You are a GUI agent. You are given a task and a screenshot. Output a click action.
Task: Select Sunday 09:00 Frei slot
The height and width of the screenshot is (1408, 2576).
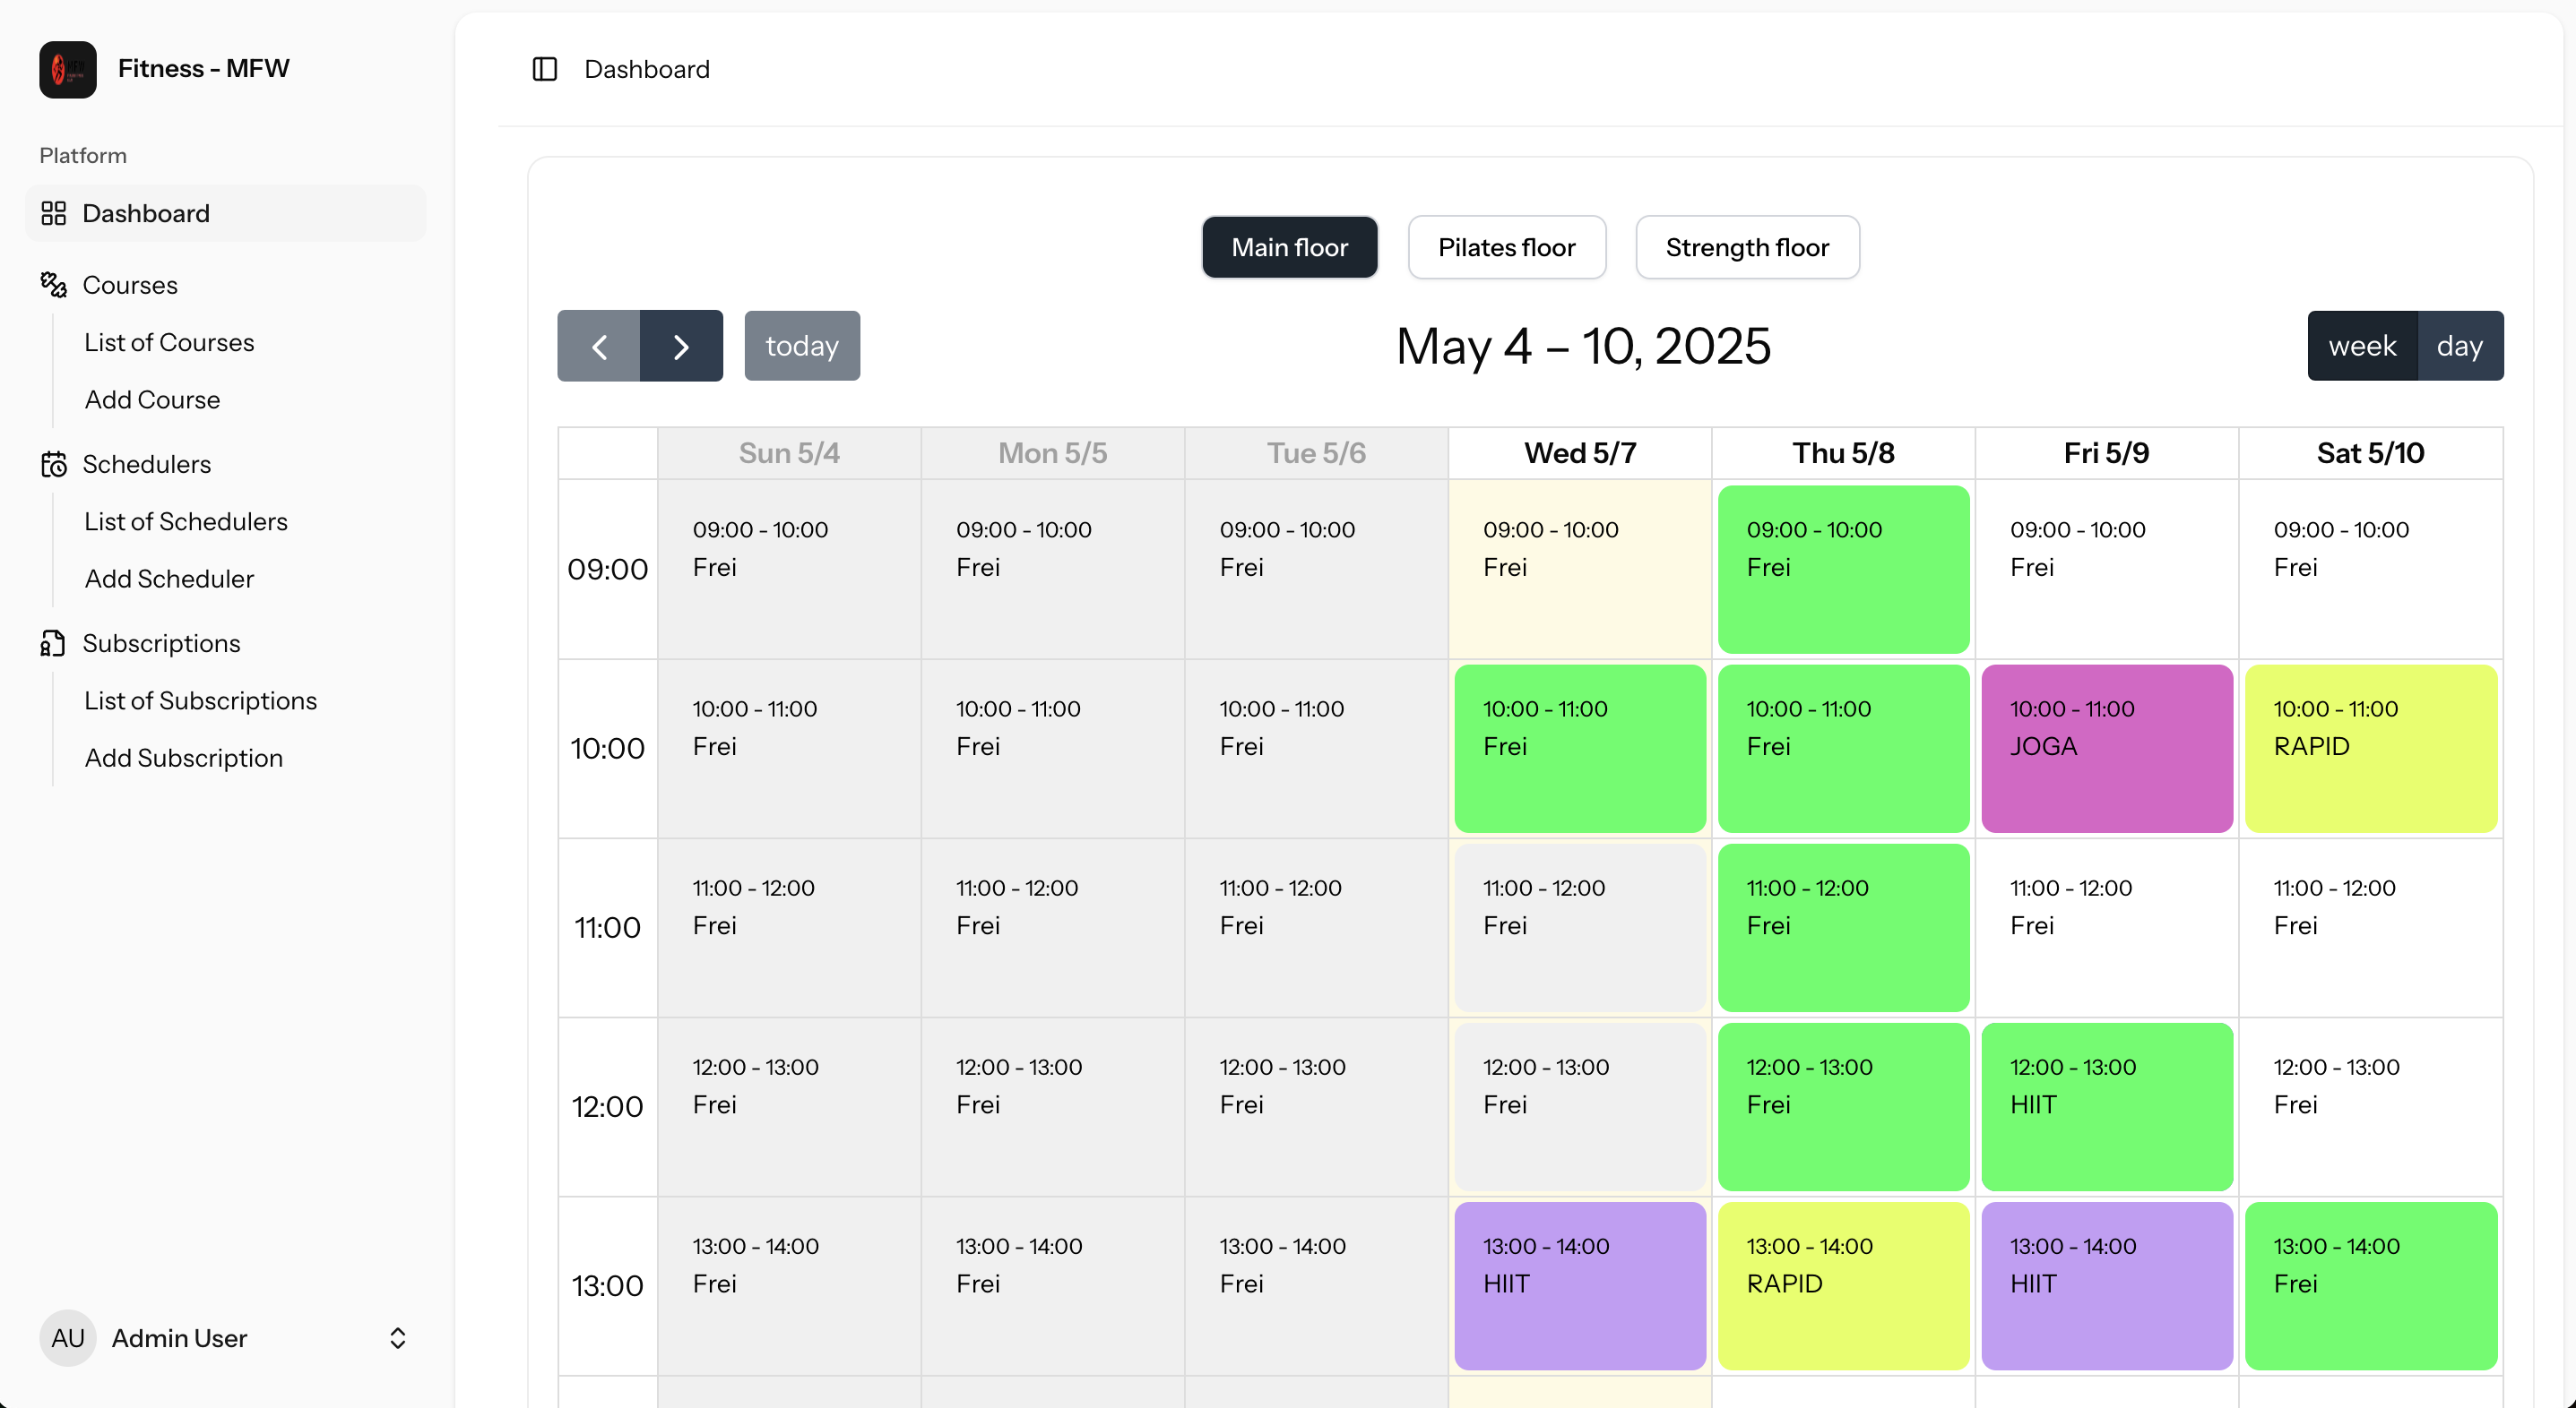pos(789,570)
